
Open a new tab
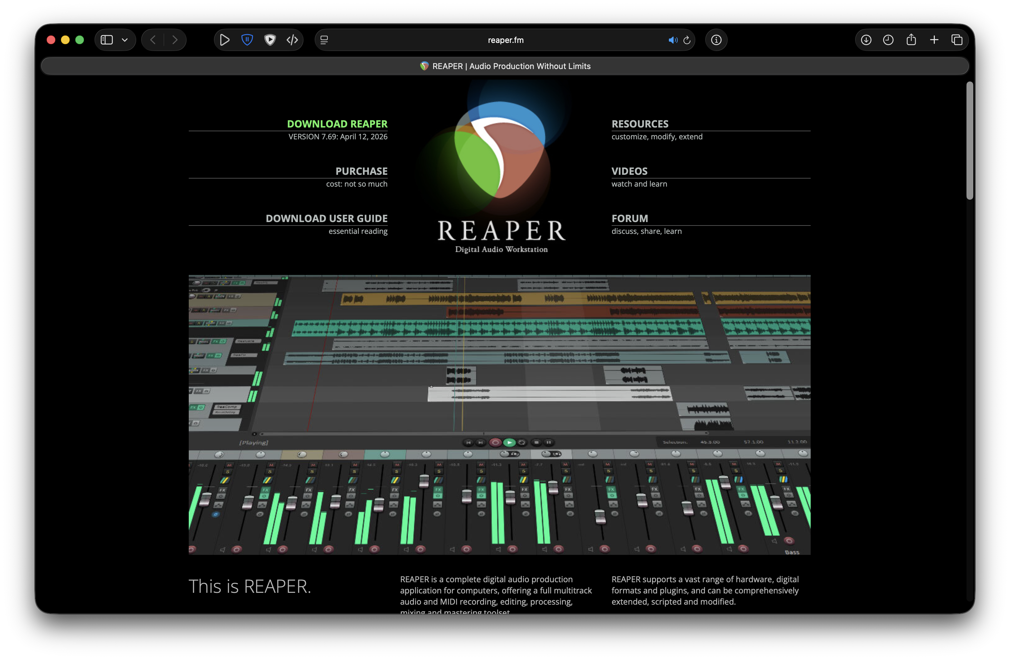[934, 40]
